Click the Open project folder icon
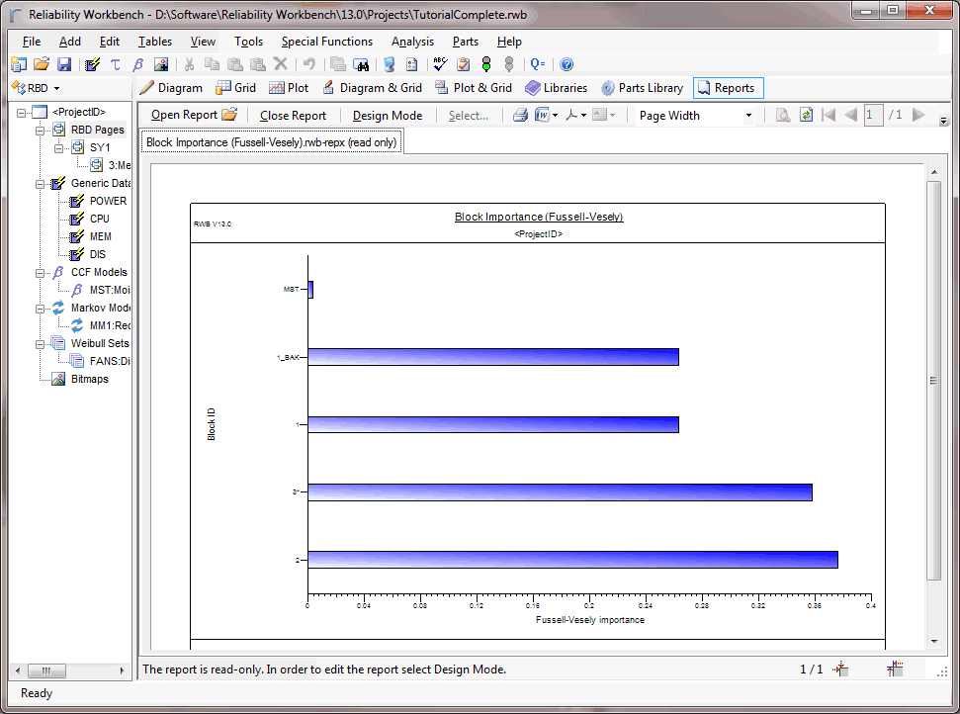 coord(42,64)
